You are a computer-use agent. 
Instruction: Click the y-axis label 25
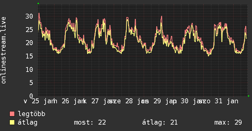point(29,30)
